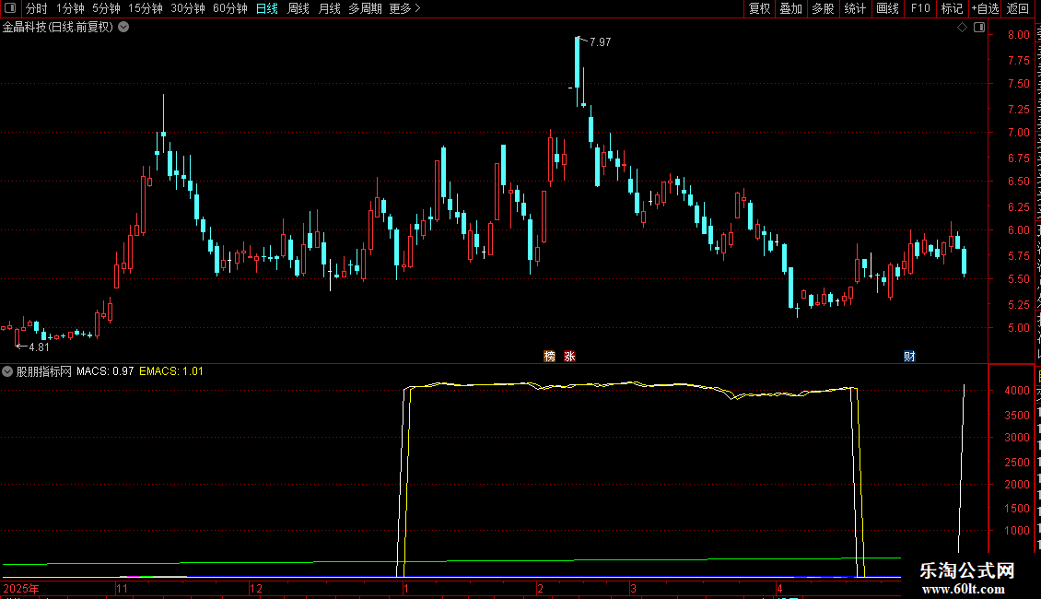This screenshot has width=1041, height=599.
Task: Expand the 更多 period options
Action: [404, 8]
